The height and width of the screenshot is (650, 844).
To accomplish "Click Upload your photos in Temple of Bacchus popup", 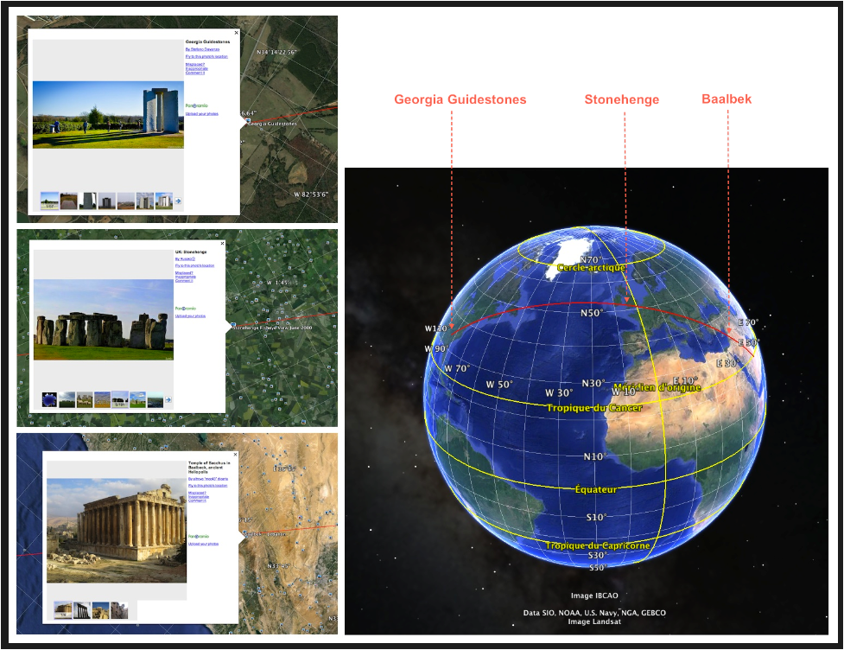I will pos(204,544).
